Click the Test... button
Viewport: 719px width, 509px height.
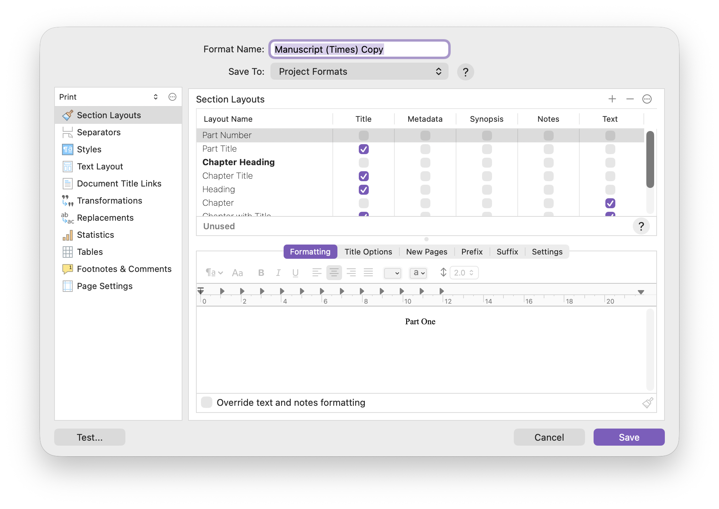[90, 437]
